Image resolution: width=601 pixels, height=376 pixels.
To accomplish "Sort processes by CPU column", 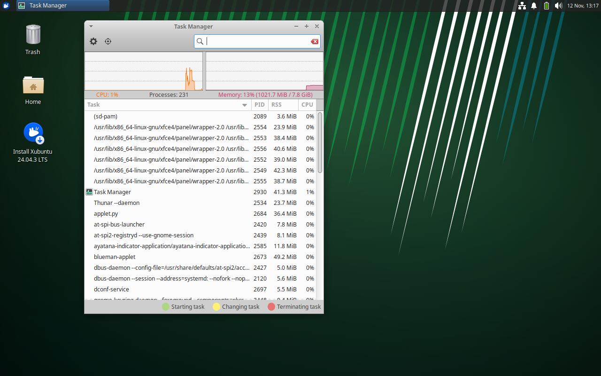I will coord(307,105).
